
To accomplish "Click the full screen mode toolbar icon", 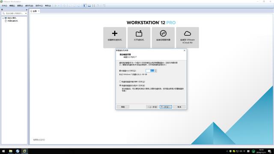I will pyautogui.click(x=94, y=6).
